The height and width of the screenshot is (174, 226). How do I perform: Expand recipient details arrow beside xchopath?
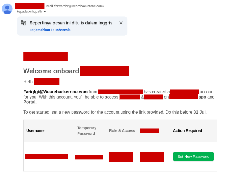45,12
